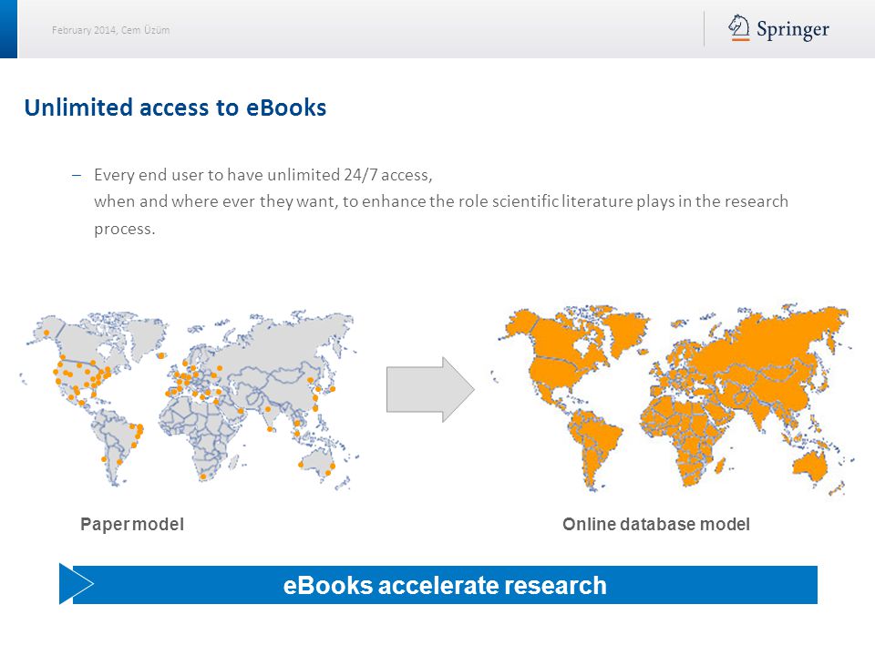This screenshot has height=656, width=875.
Task: Click the 'Paper model' caption
Action: pyautogui.click(x=132, y=525)
